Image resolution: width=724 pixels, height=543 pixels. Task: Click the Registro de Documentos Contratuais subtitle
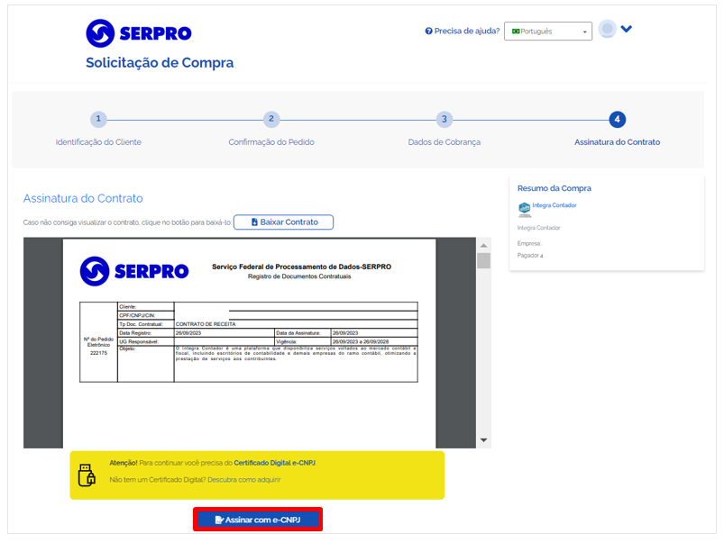(299, 276)
